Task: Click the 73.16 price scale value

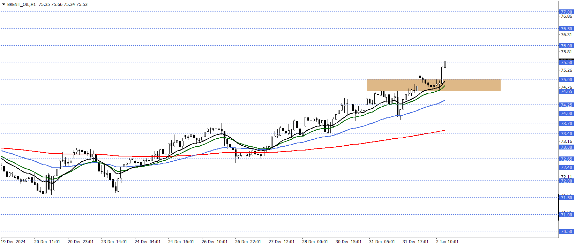Action: click(x=566, y=141)
